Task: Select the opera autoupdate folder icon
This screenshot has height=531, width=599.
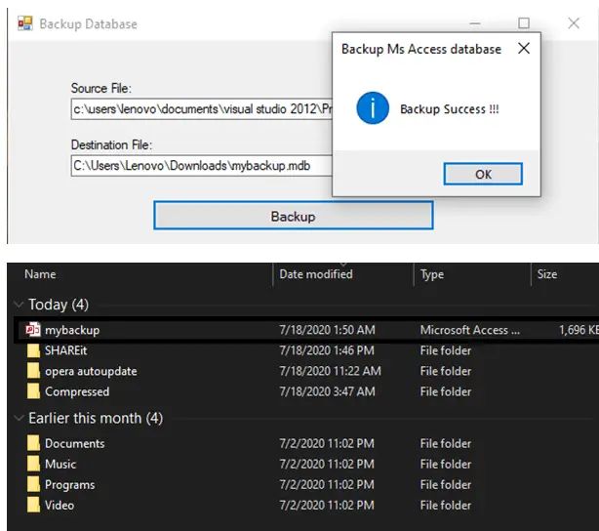Action: (x=33, y=371)
